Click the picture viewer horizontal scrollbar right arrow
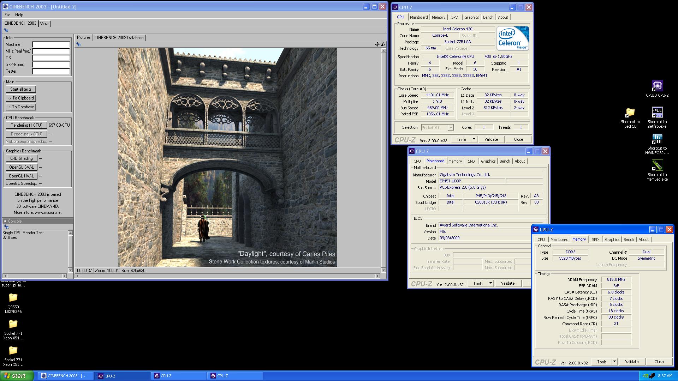The height and width of the screenshot is (381, 678). [x=378, y=276]
